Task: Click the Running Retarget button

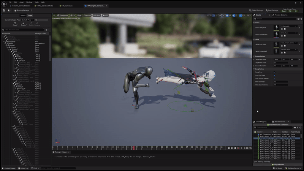Action: pos(22,11)
